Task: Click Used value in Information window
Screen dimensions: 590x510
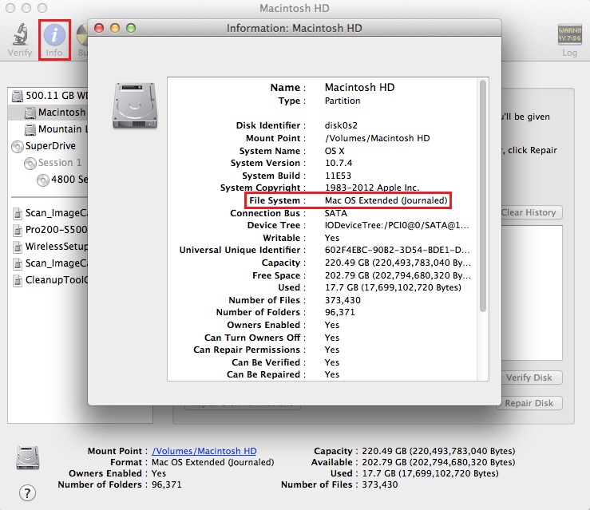Action: pos(394,287)
